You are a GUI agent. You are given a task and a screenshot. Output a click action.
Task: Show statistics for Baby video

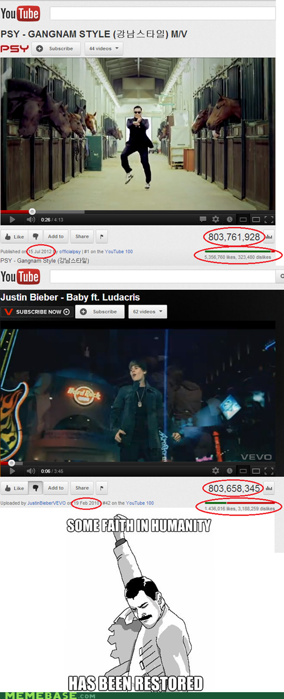[x=270, y=488]
